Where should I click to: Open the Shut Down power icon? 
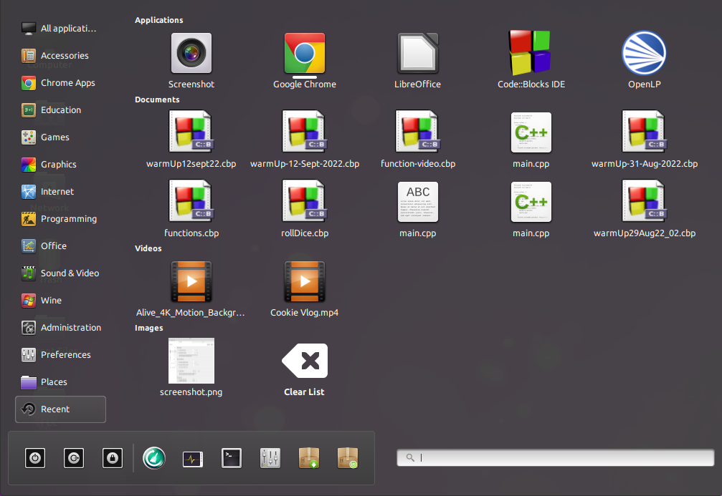(x=35, y=458)
